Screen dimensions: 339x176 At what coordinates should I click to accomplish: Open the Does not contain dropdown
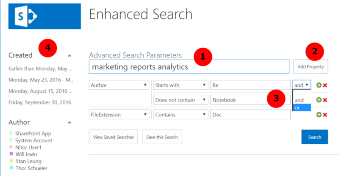click(181, 100)
